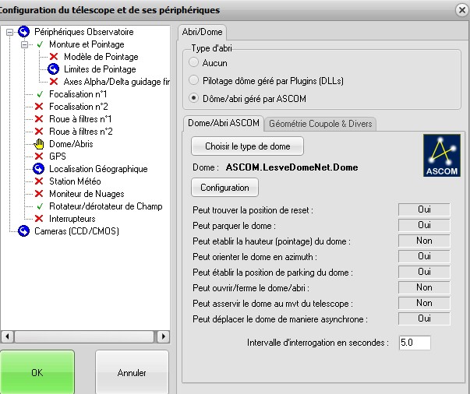Open the dome Configuration button

click(x=224, y=188)
